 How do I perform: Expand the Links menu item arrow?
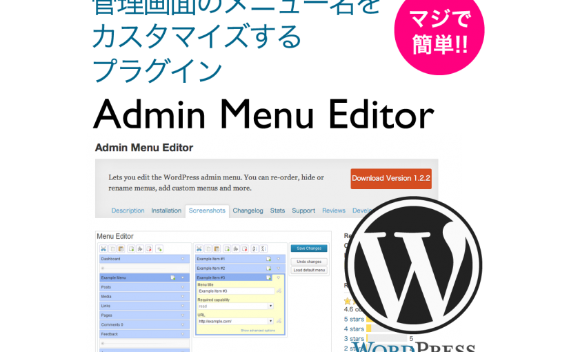[x=183, y=306]
